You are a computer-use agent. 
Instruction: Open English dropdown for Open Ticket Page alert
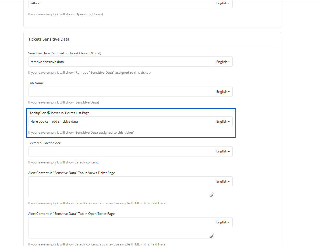[223, 222]
